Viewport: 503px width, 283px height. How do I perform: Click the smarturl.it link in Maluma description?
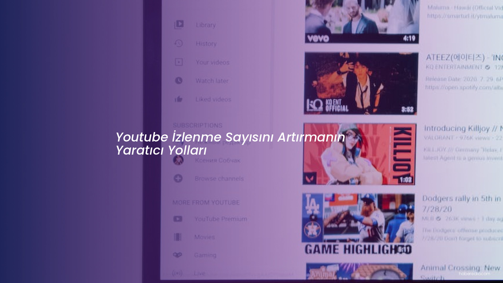465,16
